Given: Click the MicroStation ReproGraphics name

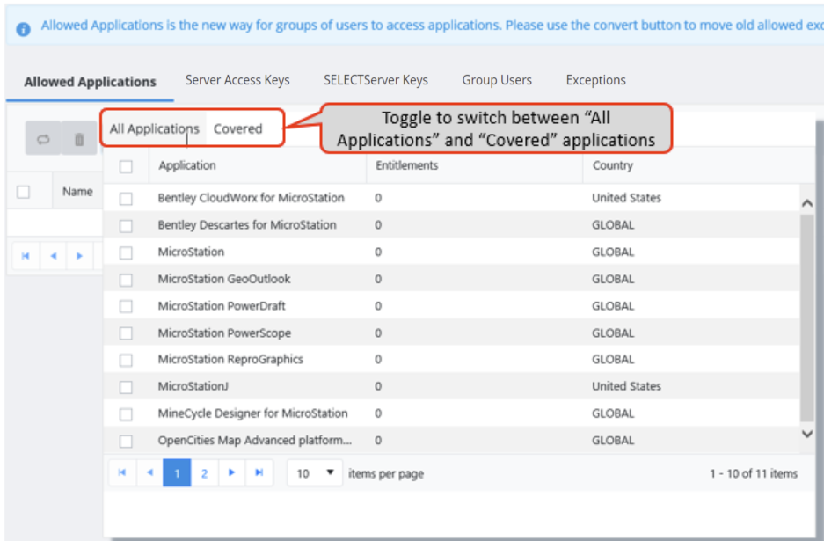Looking at the screenshot, I should (230, 360).
